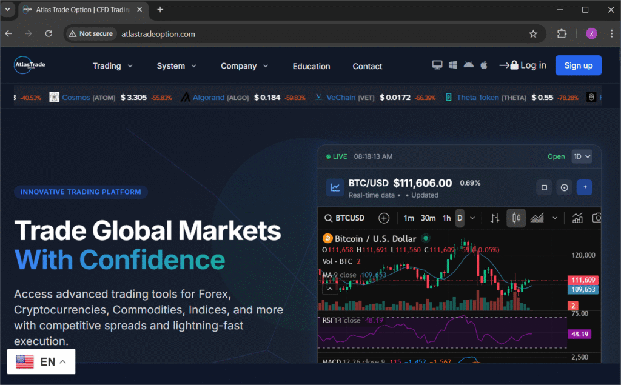Click the camera snapshot icon on the chart
The image size is (621, 385).
click(x=597, y=218)
